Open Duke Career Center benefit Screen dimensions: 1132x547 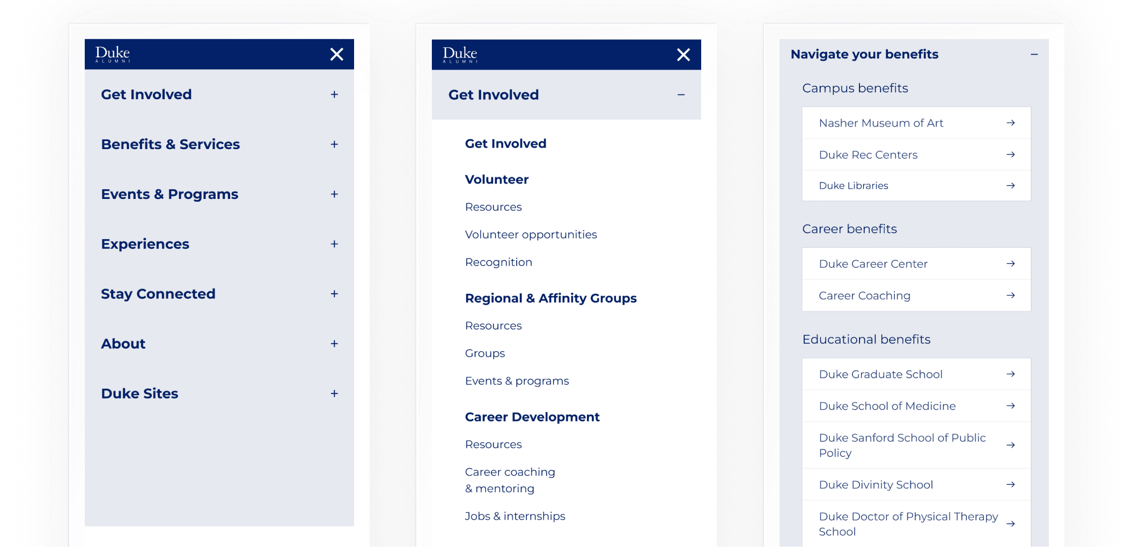point(916,263)
